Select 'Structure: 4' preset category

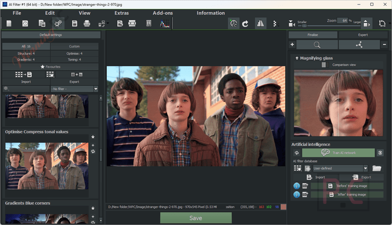(26, 53)
